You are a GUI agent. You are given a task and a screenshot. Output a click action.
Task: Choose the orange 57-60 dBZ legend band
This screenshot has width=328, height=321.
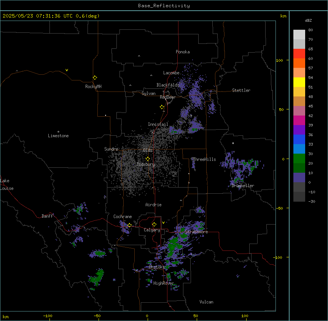[299, 63]
